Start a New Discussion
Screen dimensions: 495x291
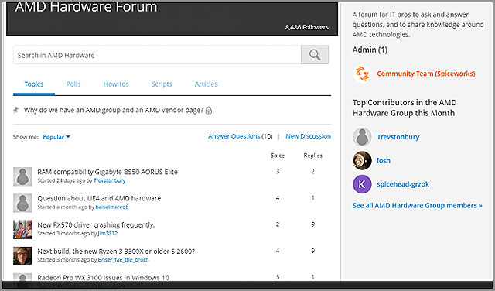pyautogui.click(x=308, y=136)
